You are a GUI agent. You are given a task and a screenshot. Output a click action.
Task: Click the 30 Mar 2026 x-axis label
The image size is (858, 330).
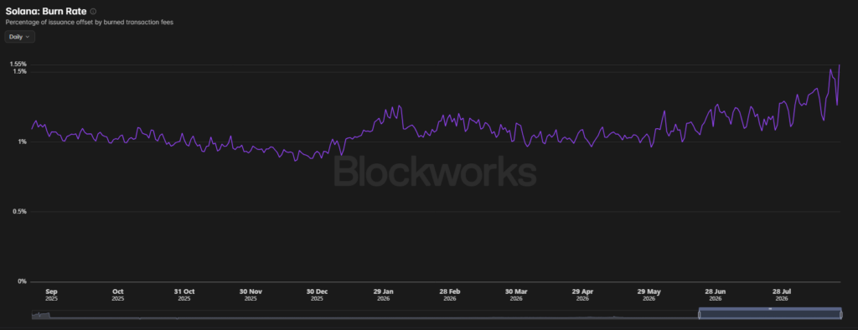pyautogui.click(x=516, y=295)
